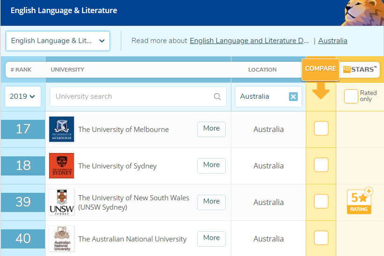Click the Compare column header

pos(321,69)
